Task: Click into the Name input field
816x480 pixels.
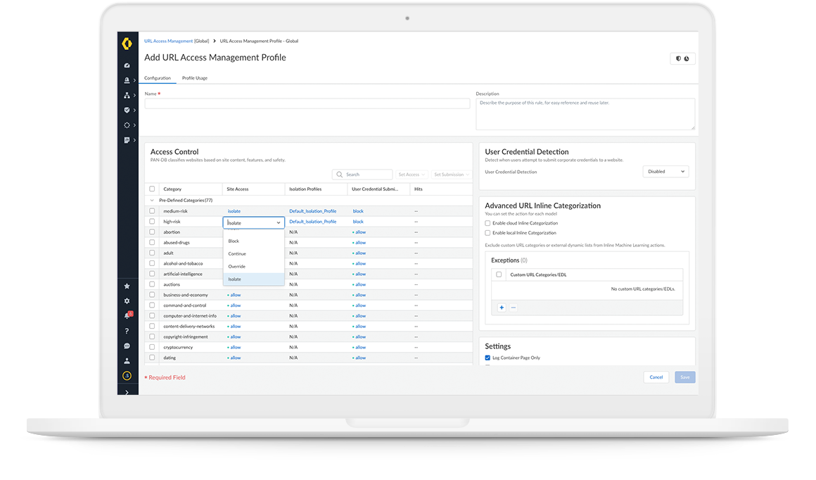Action: coord(307,103)
